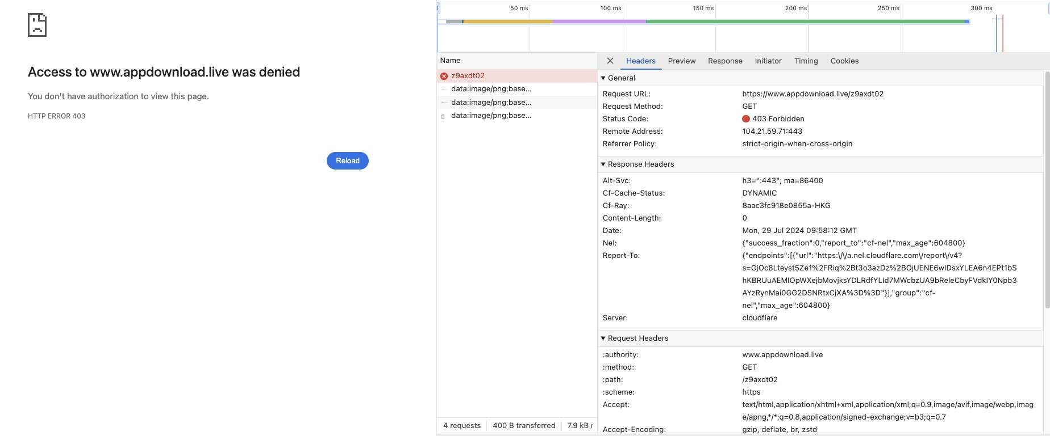The image size is (1050, 436).
Task: Open the Preview tab
Action: pyautogui.click(x=682, y=61)
